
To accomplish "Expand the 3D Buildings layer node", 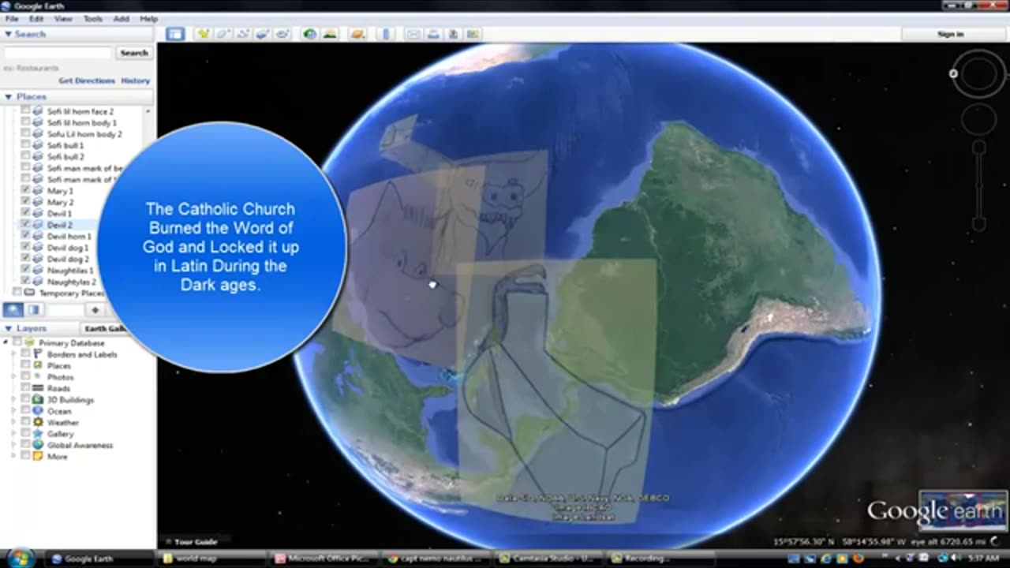I will (x=14, y=400).
